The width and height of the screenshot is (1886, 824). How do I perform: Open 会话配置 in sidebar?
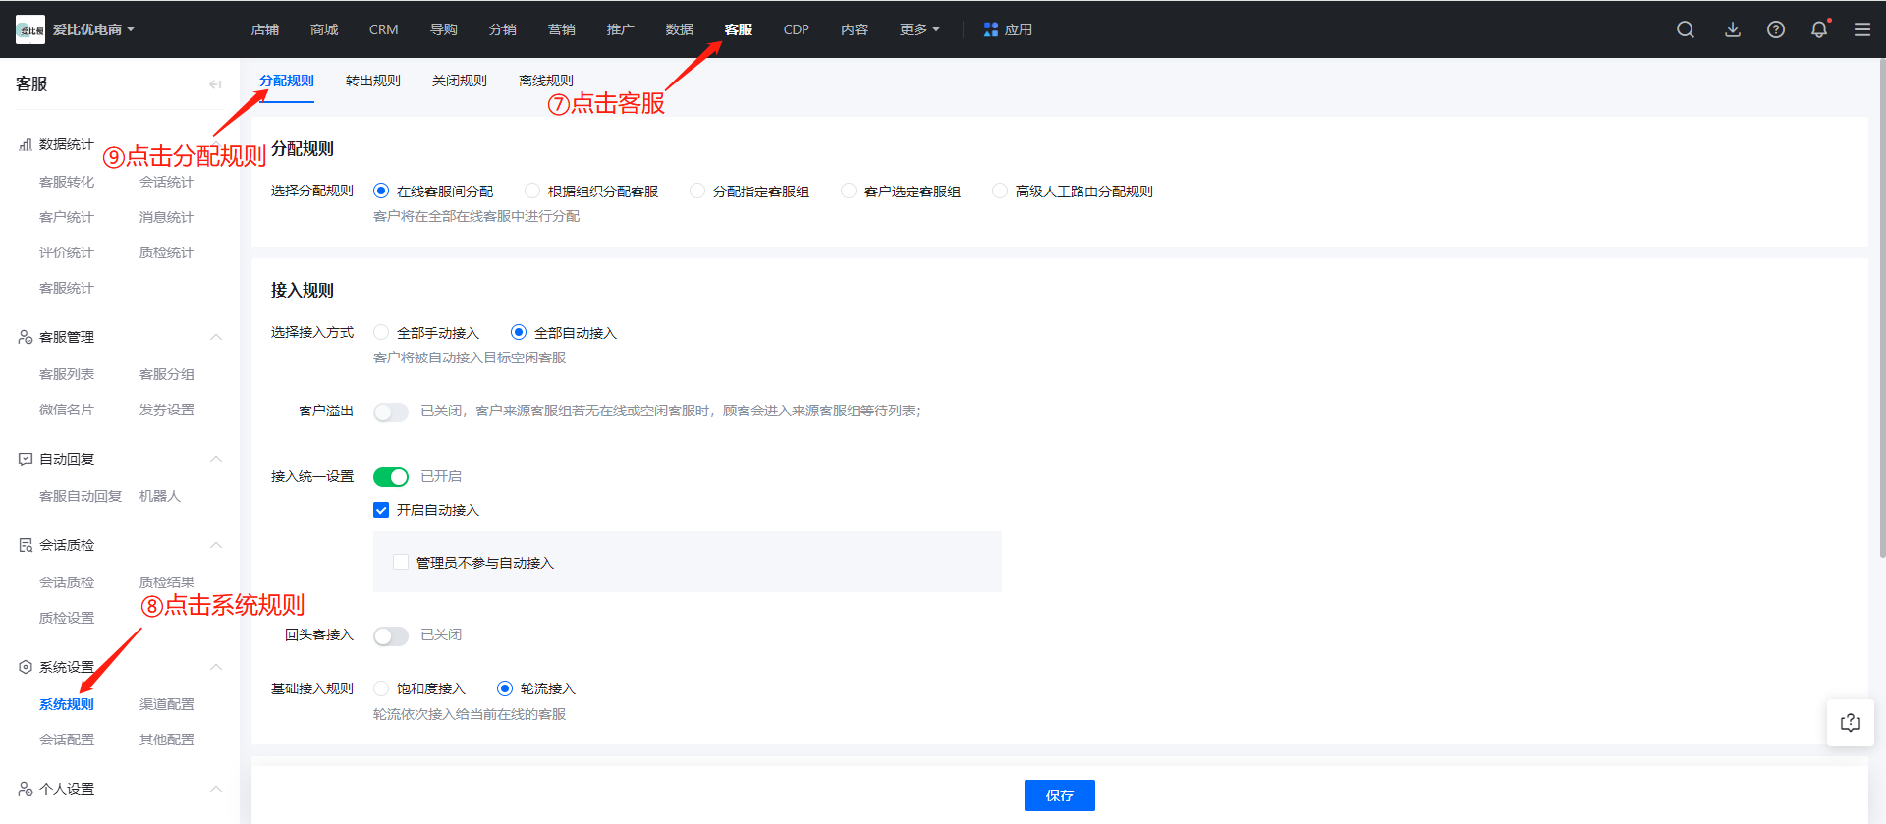(67, 740)
